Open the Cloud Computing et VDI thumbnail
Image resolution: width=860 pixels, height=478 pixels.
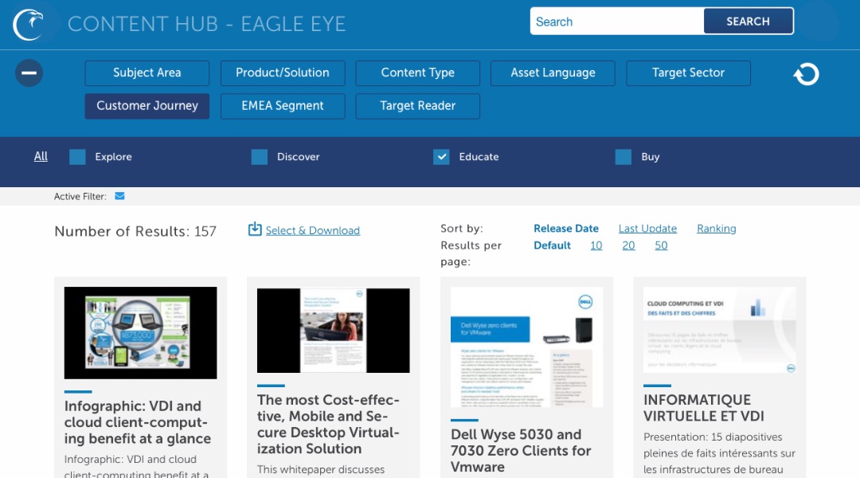point(720,330)
